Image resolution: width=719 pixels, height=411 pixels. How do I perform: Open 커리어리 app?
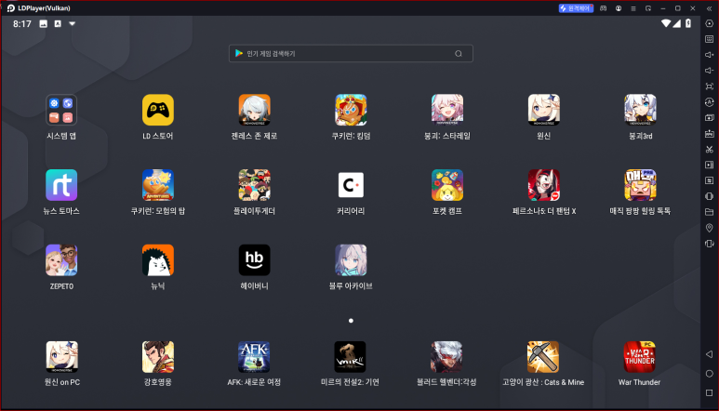coord(351,185)
